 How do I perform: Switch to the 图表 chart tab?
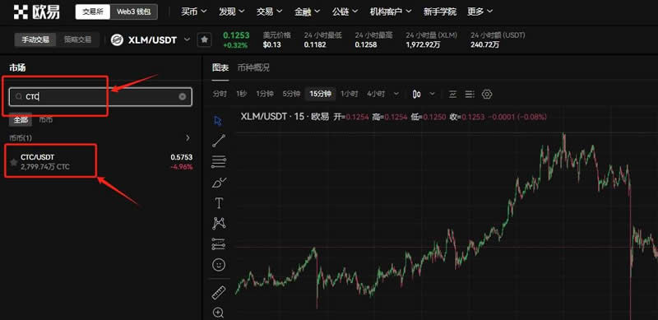click(220, 68)
